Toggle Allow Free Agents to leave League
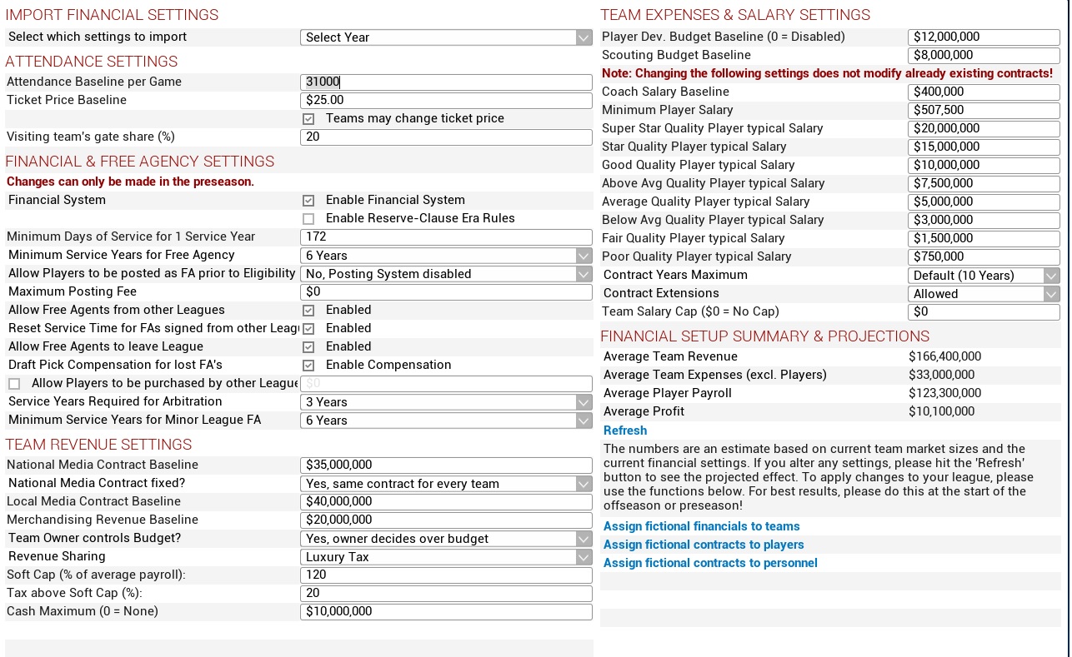The height and width of the screenshot is (657, 1072). [x=308, y=347]
